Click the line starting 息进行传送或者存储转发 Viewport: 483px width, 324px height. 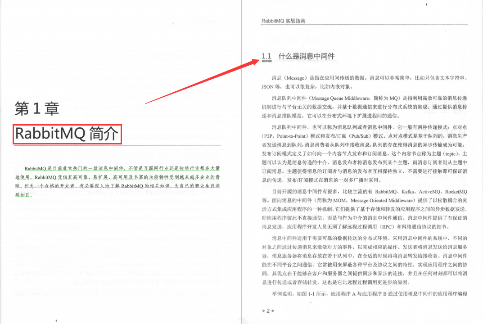click(336, 282)
